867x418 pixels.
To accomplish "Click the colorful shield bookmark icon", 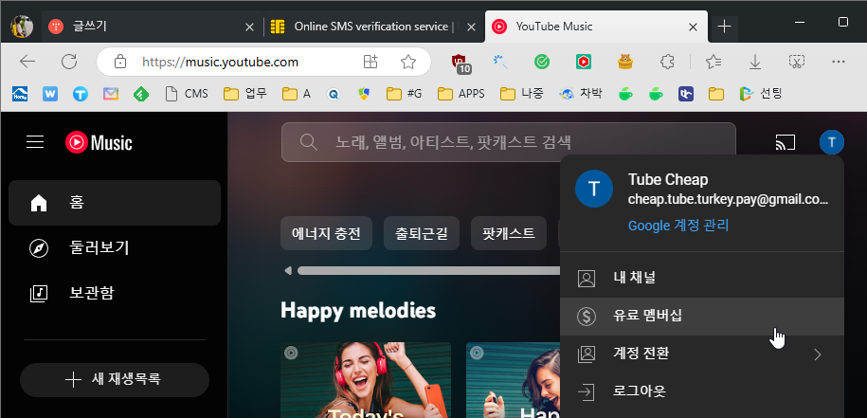I will tap(363, 94).
